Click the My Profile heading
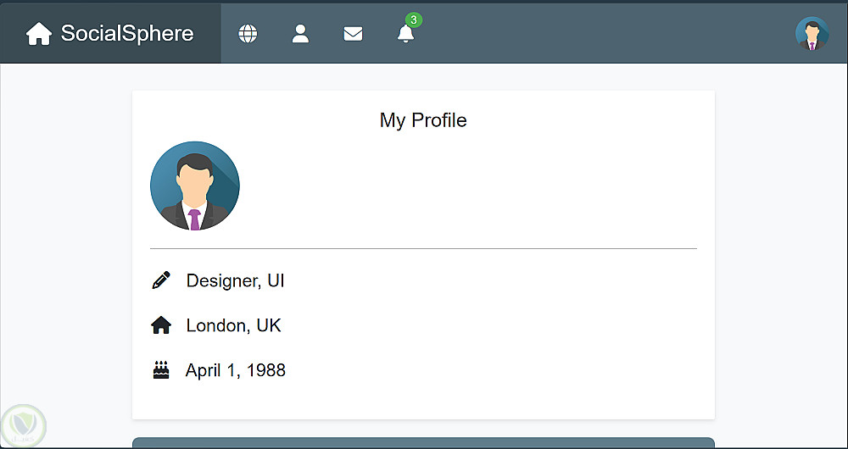The width and height of the screenshot is (848, 449). [x=423, y=120]
